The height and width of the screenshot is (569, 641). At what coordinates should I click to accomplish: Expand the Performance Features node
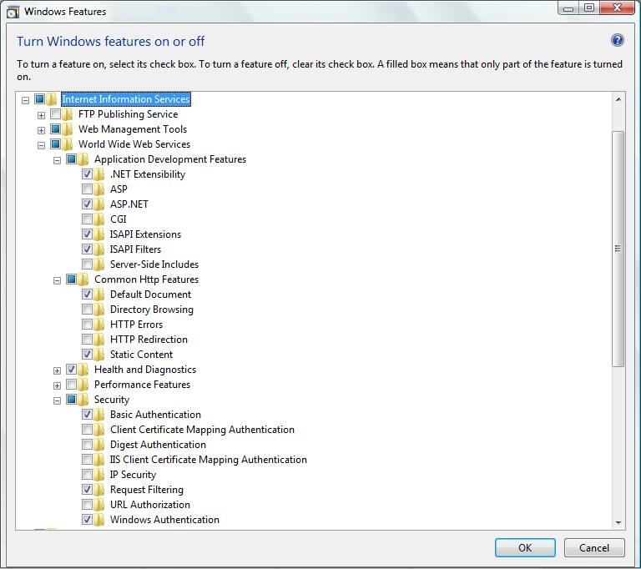tap(57, 385)
